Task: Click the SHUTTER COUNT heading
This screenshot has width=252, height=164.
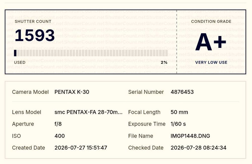Action: [x=33, y=21]
